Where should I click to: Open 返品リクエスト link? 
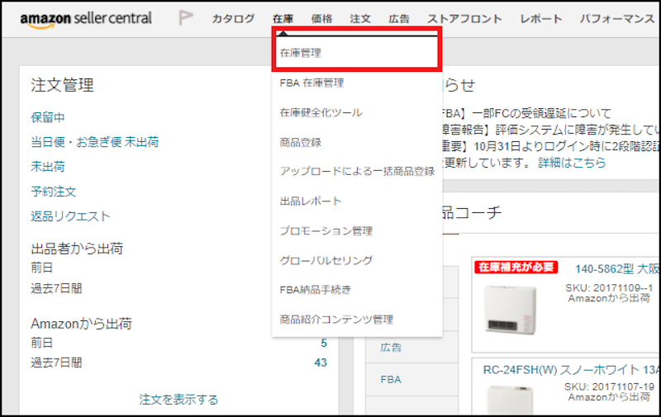(70, 216)
